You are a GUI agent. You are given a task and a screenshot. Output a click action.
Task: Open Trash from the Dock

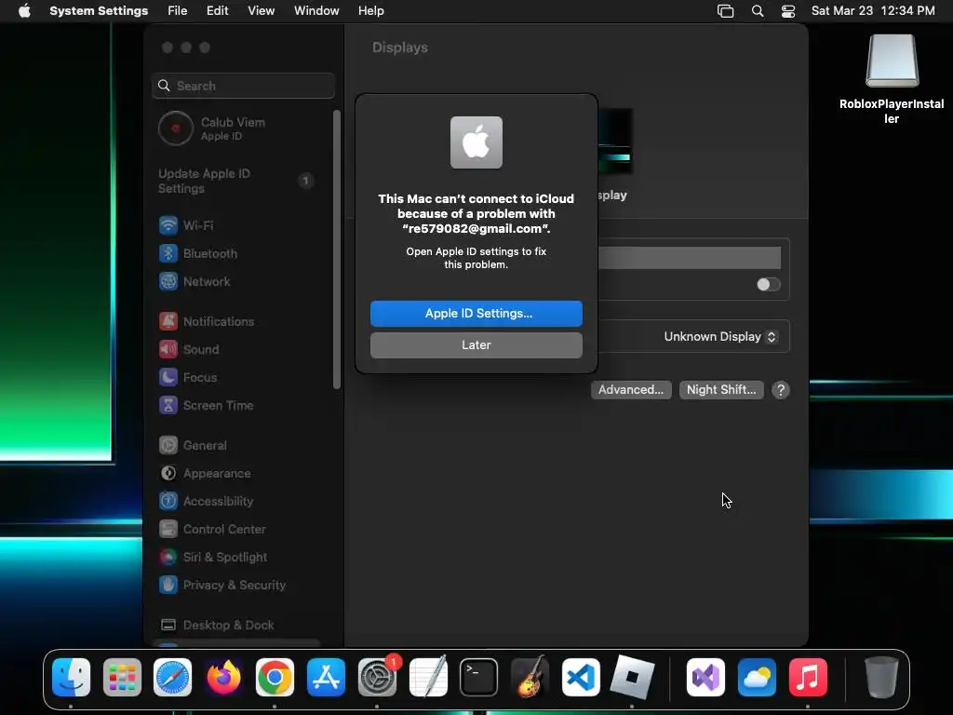click(x=881, y=678)
